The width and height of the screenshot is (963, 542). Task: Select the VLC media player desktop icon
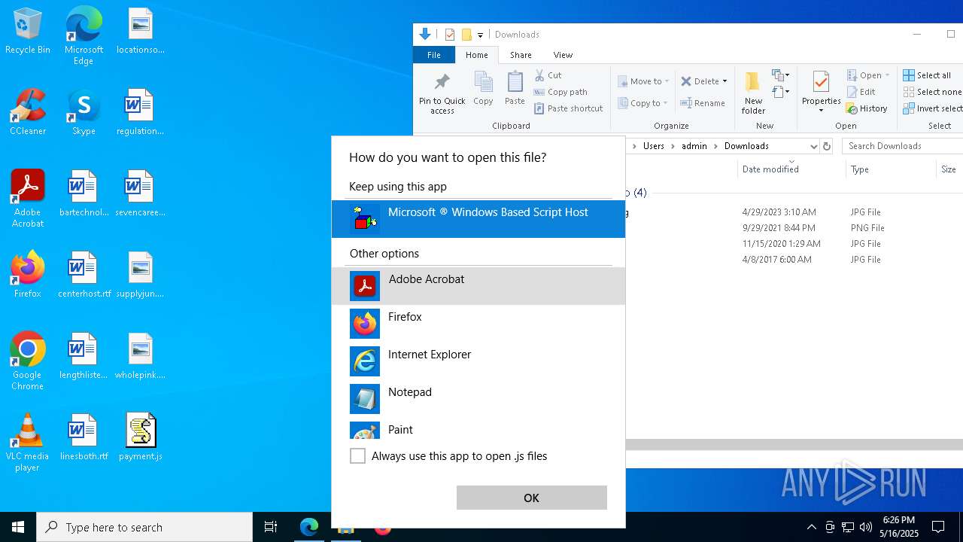(28, 443)
